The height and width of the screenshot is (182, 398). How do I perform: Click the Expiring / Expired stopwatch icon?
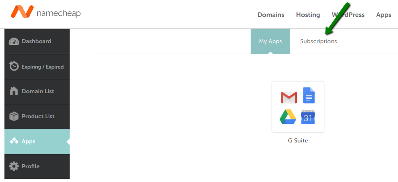pyautogui.click(x=14, y=66)
